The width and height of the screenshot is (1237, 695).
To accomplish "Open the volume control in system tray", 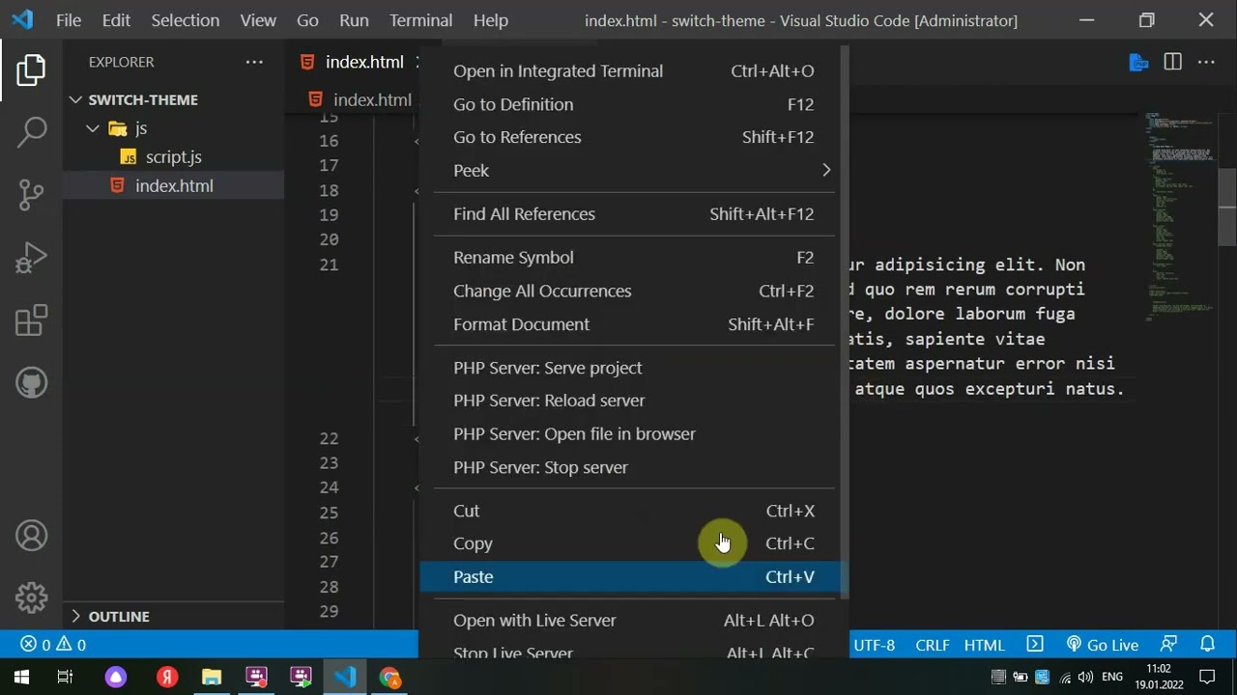I will point(1084,677).
